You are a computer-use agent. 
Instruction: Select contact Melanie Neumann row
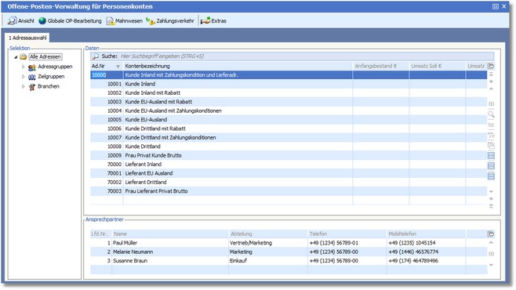coord(289,252)
